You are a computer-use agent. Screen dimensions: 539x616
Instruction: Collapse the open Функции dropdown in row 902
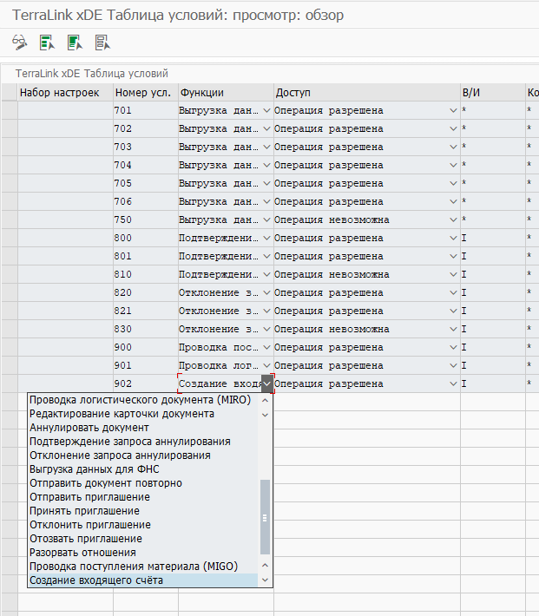(x=266, y=383)
